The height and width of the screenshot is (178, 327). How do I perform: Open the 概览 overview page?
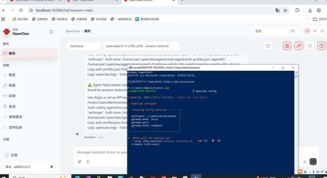point(29,75)
